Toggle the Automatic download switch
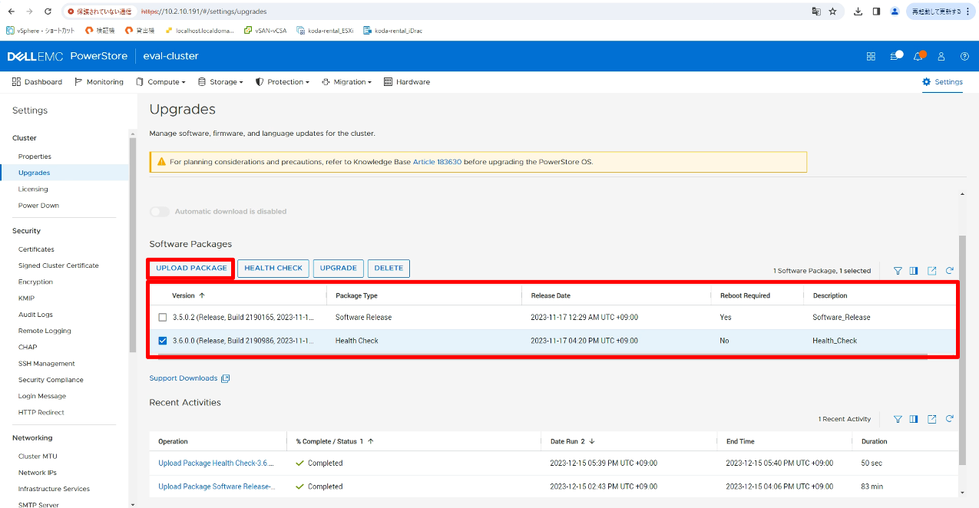This screenshot has width=979, height=508. click(160, 211)
